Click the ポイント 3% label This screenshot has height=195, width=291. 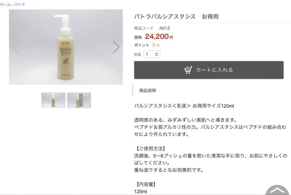click(147, 45)
